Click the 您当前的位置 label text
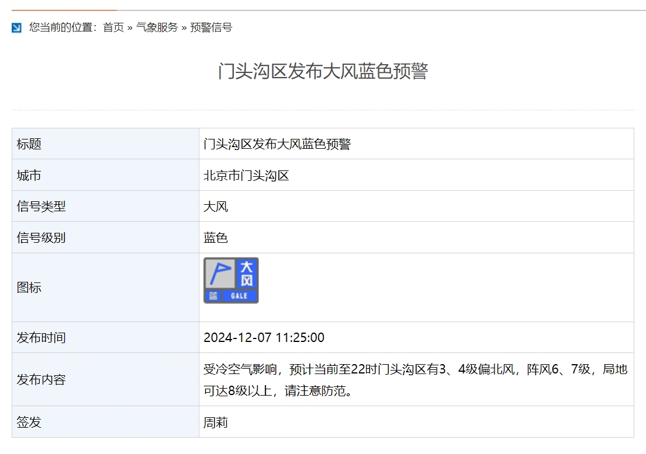The image size is (646, 454). [63, 27]
